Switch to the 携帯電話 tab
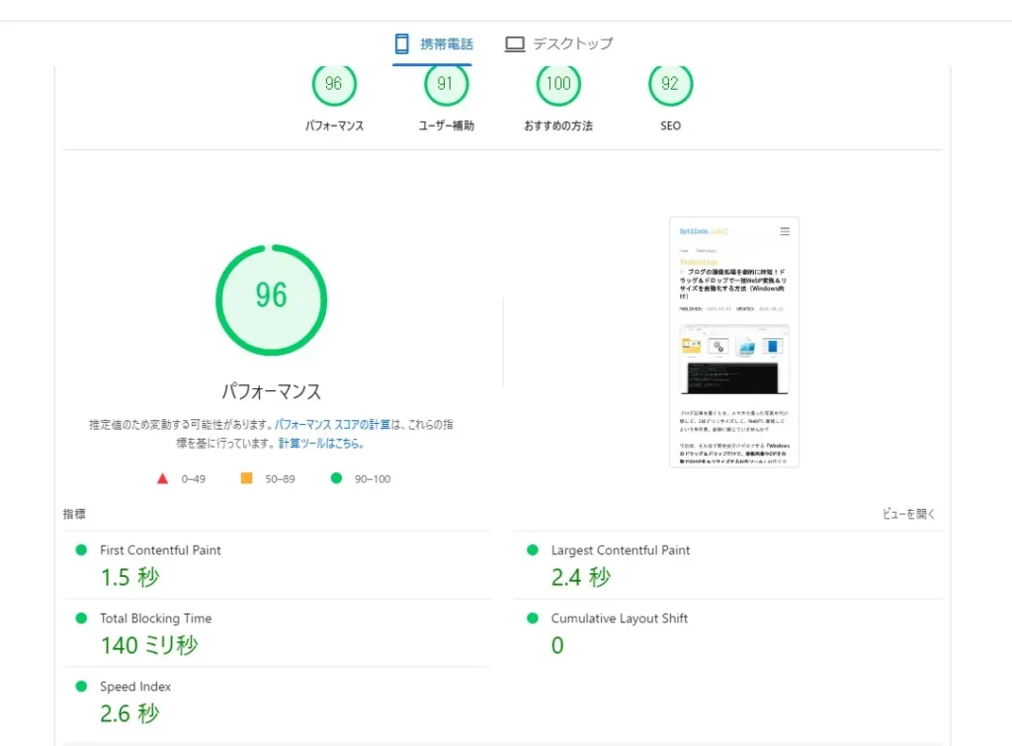 point(435,43)
